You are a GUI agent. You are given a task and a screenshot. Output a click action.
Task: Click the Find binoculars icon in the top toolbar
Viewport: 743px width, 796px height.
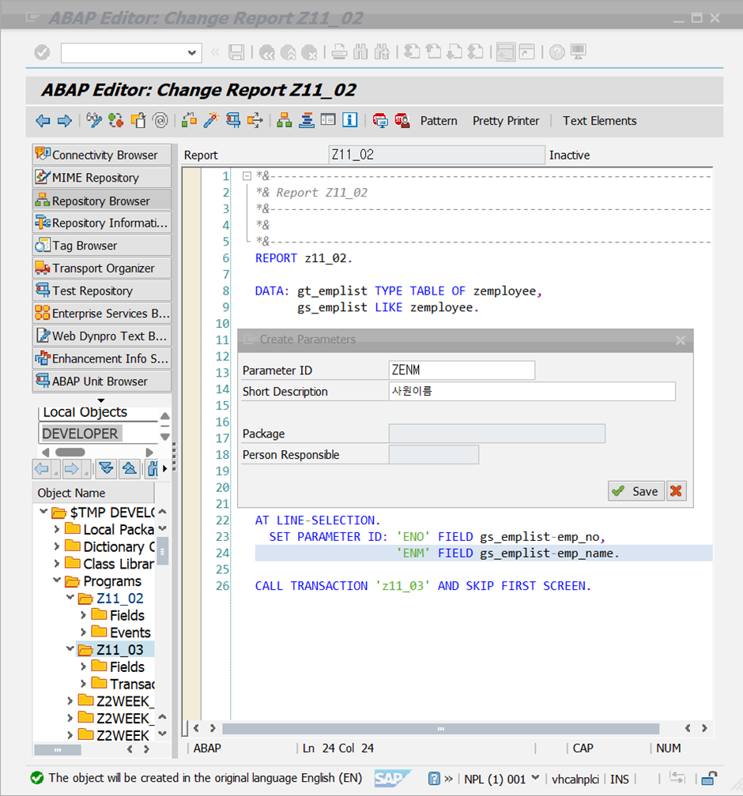pos(360,52)
